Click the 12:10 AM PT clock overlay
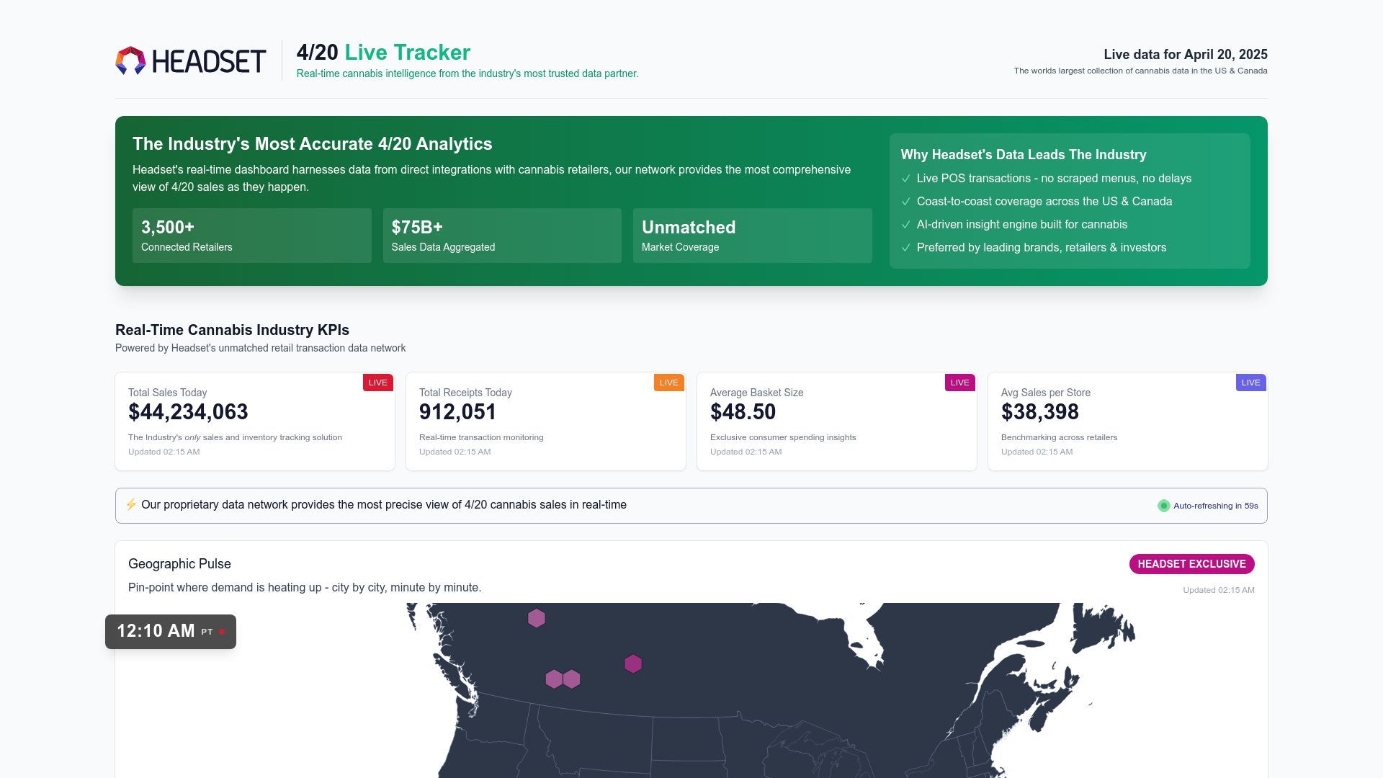The height and width of the screenshot is (778, 1383). (x=171, y=632)
